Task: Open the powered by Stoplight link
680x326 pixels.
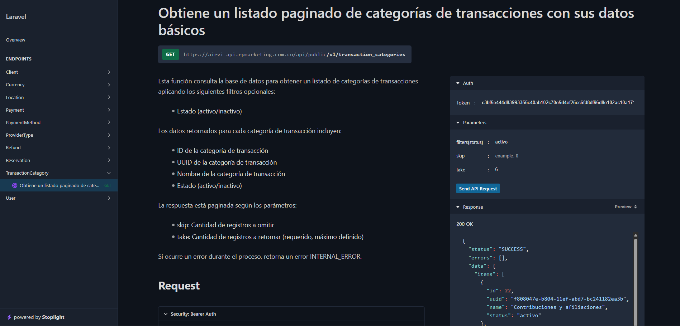Action: tap(39, 317)
